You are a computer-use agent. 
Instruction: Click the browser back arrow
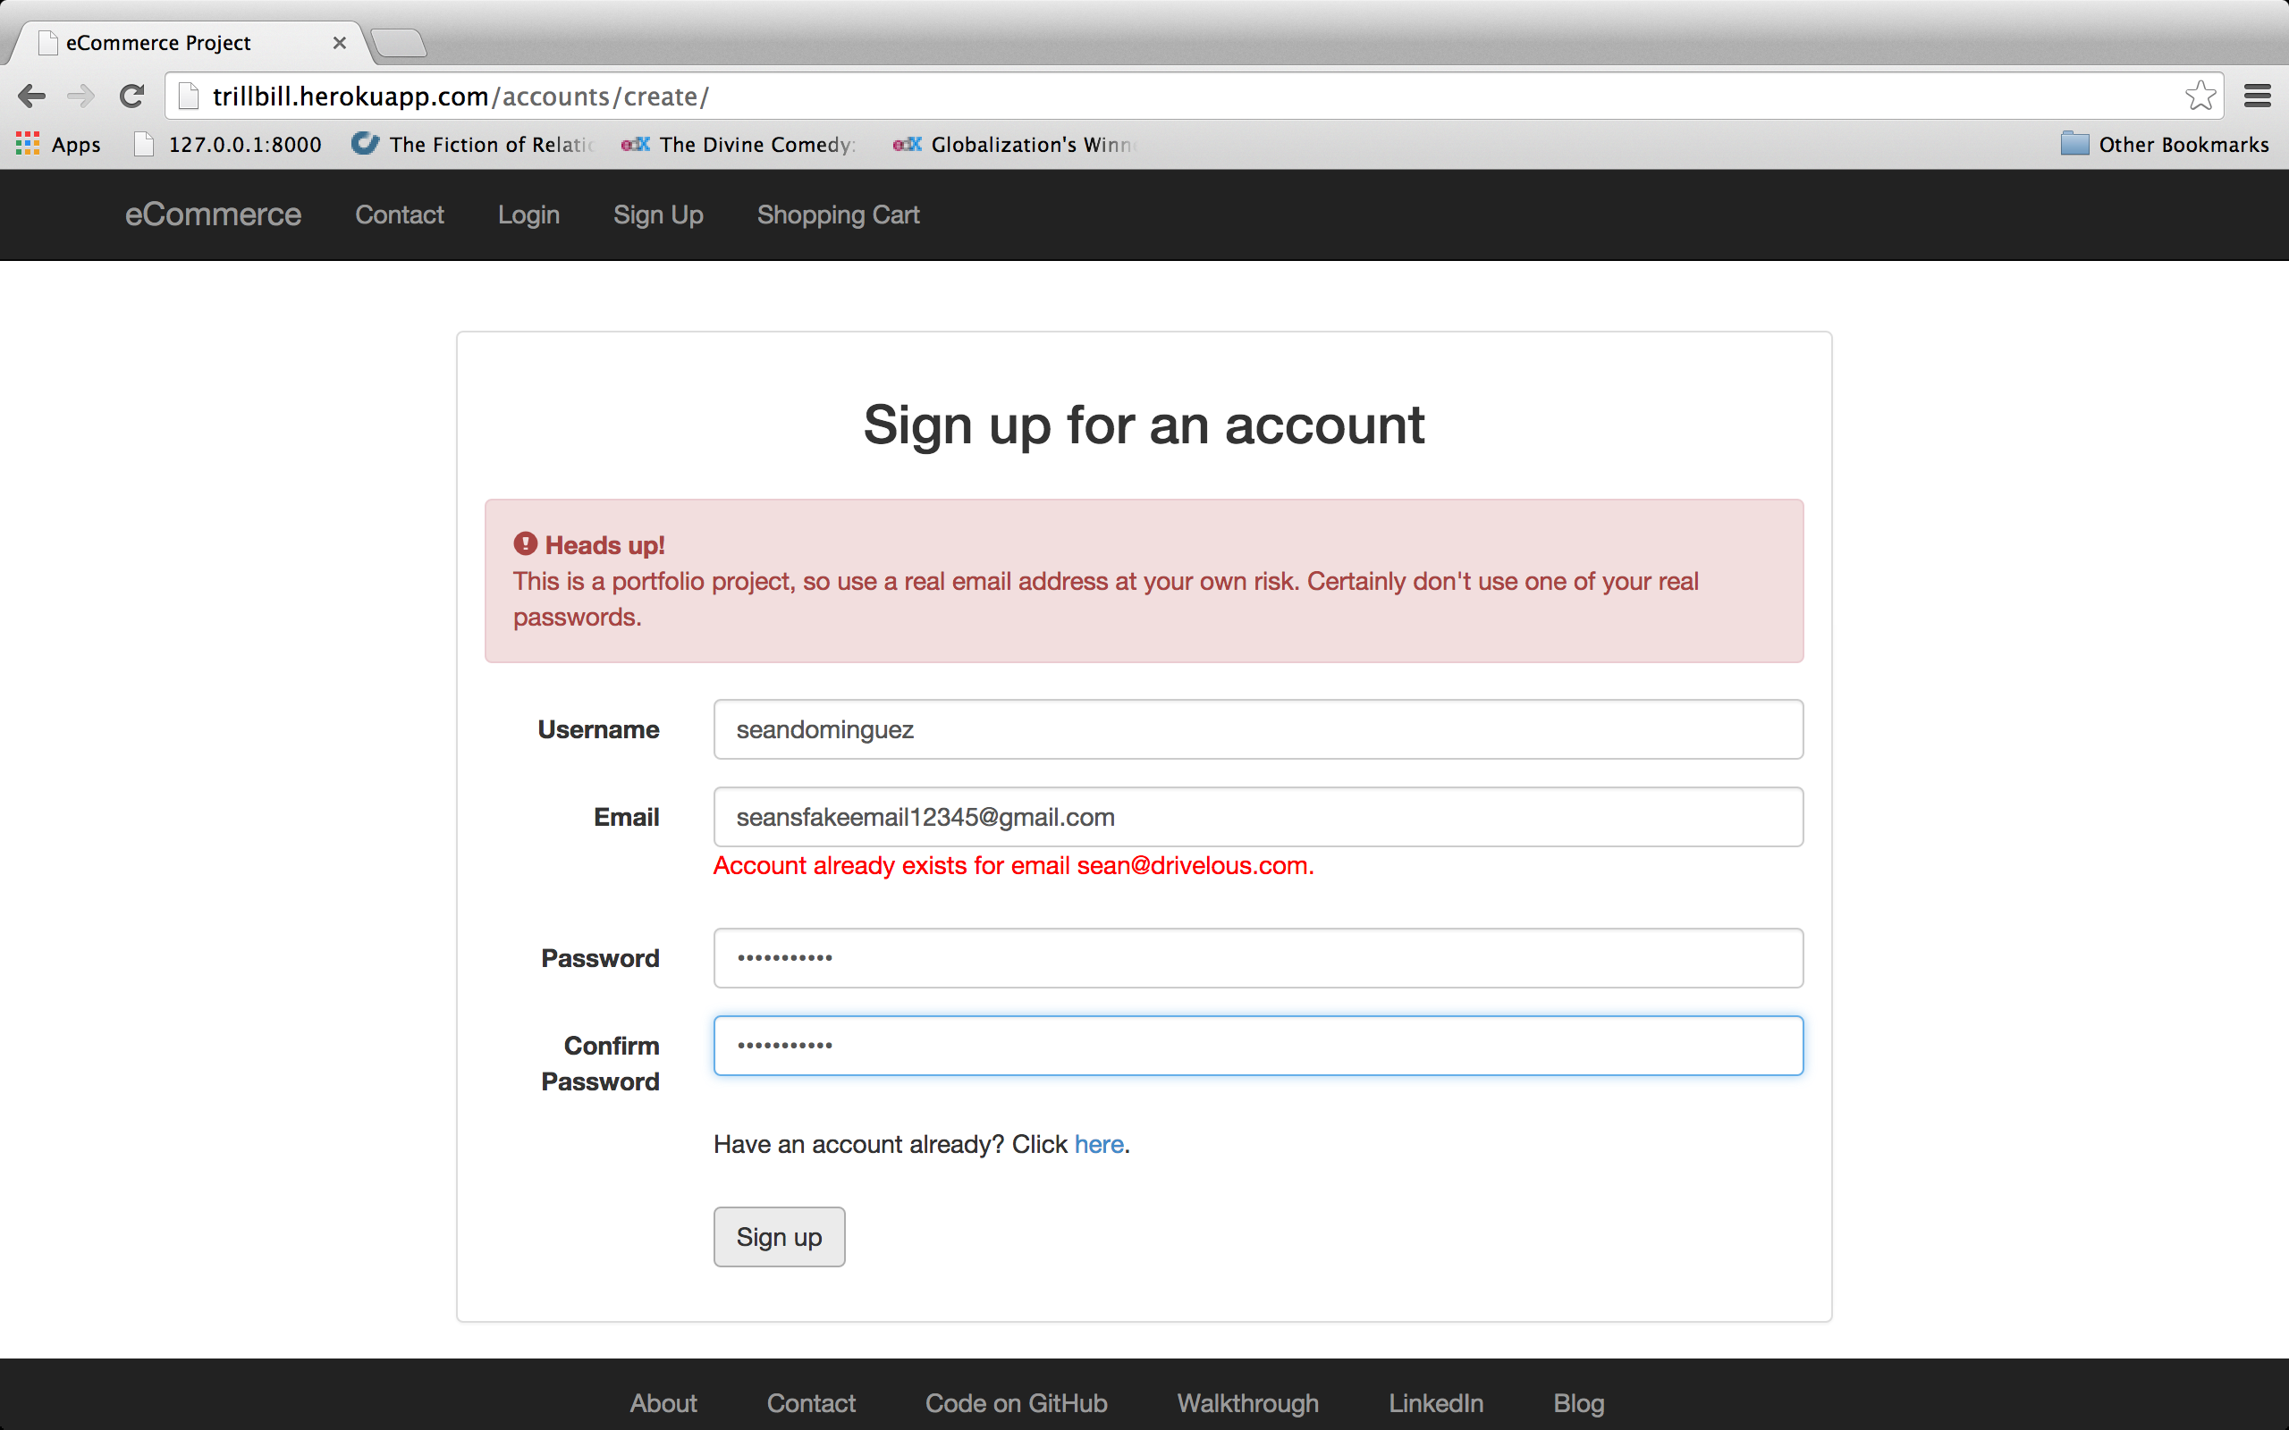(x=32, y=96)
